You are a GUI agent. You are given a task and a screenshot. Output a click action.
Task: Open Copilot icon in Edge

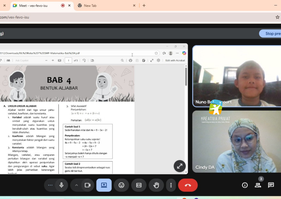184,53
